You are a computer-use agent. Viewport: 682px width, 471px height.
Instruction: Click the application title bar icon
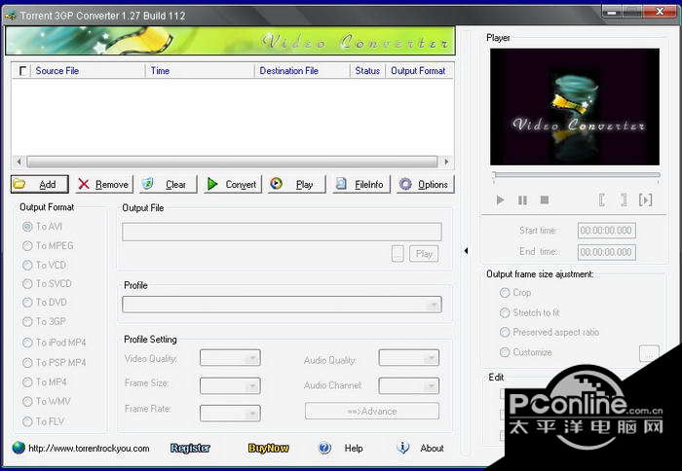coord(11,17)
